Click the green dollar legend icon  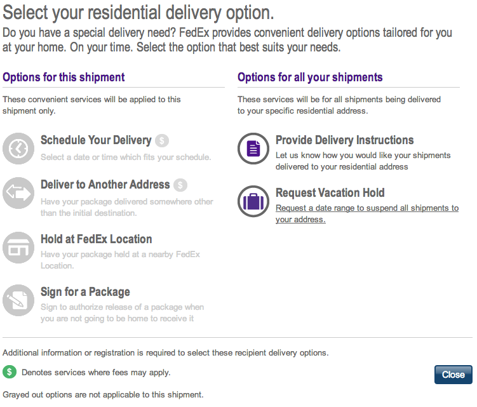coord(10,371)
